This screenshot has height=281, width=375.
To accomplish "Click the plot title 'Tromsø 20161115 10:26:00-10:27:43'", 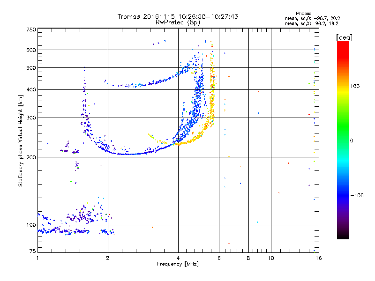I will [178, 16].
